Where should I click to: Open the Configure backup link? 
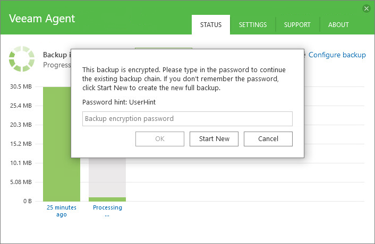click(x=337, y=55)
